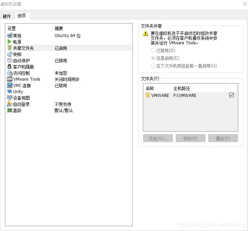Click the 设置 column header
The height and width of the screenshot is (231, 248).
[x=29, y=28]
